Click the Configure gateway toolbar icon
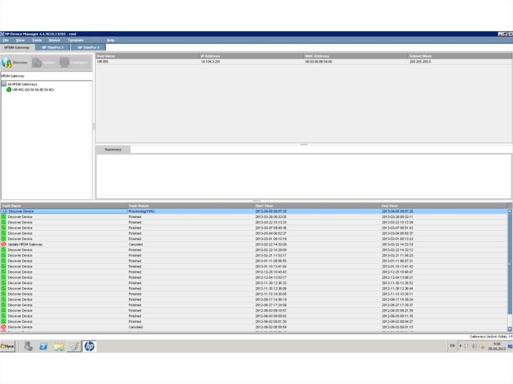513x384 pixels. 64,63
